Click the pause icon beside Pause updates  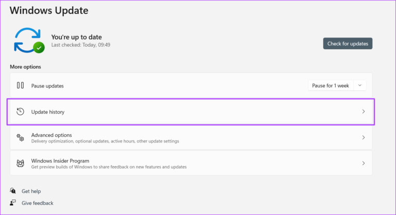pyautogui.click(x=21, y=85)
